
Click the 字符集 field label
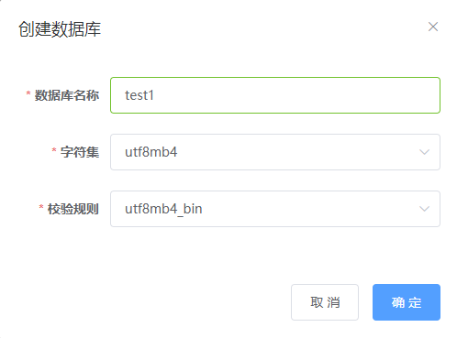pyautogui.click(x=80, y=152)
